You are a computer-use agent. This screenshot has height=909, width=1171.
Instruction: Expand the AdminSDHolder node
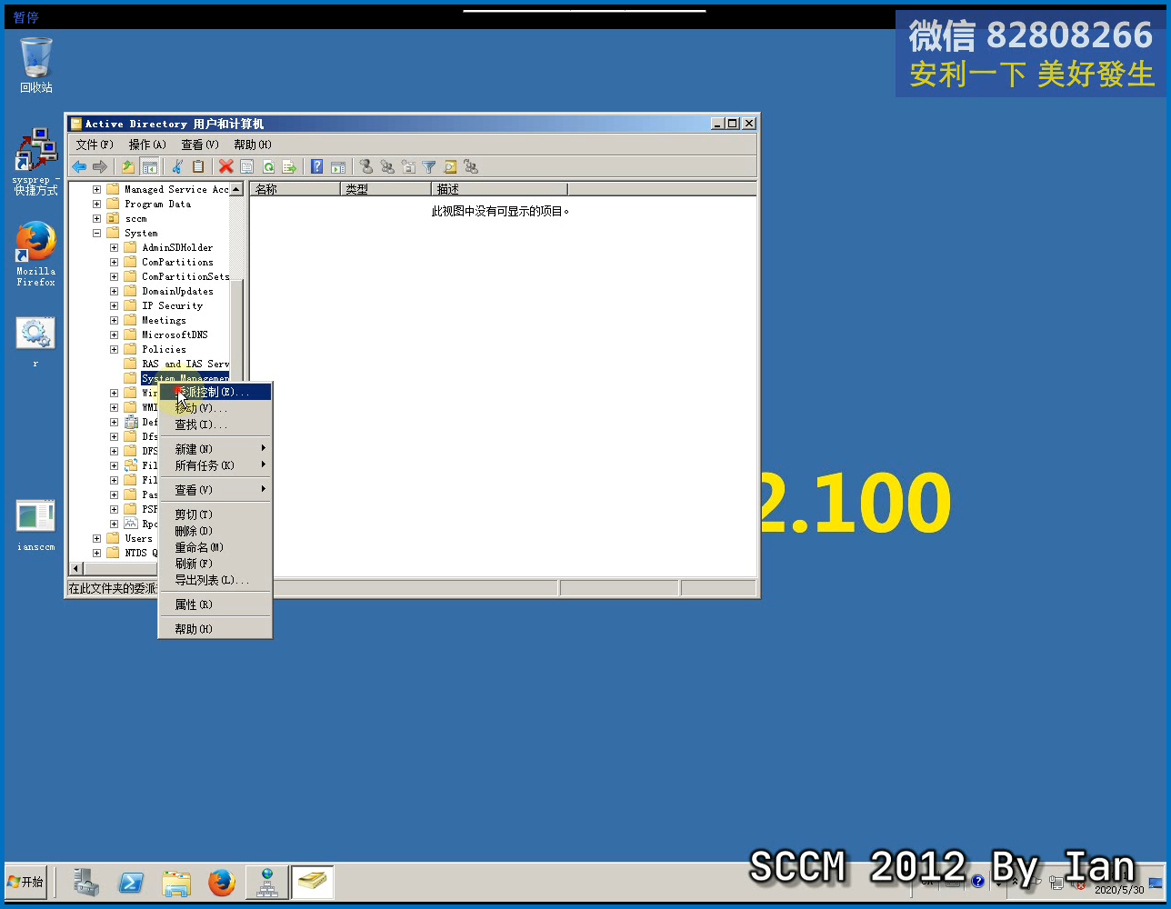[x=114, y=248]
